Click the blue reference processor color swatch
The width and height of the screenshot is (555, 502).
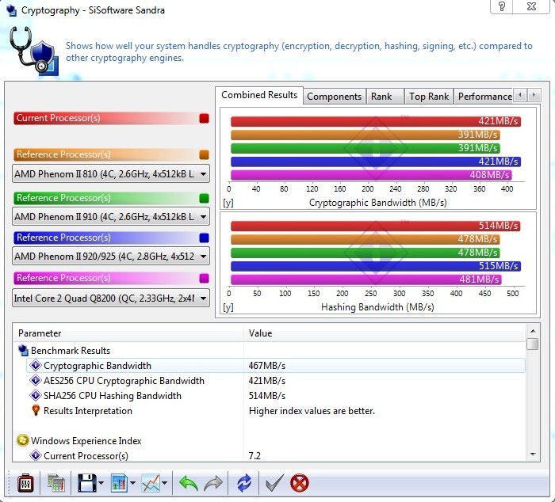point(205,238)
